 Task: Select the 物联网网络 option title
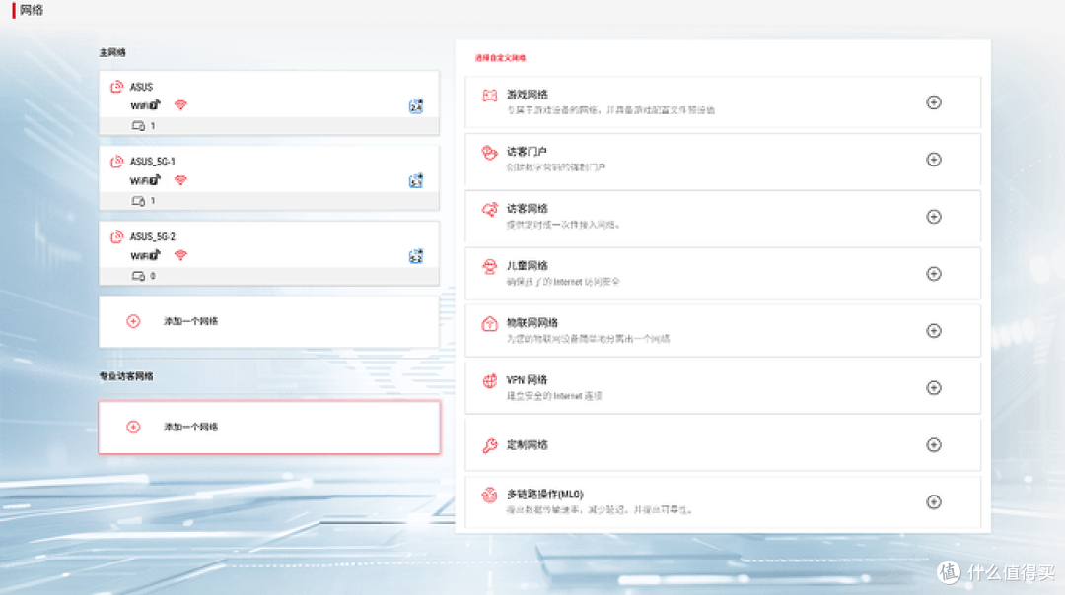click(532, 322)
